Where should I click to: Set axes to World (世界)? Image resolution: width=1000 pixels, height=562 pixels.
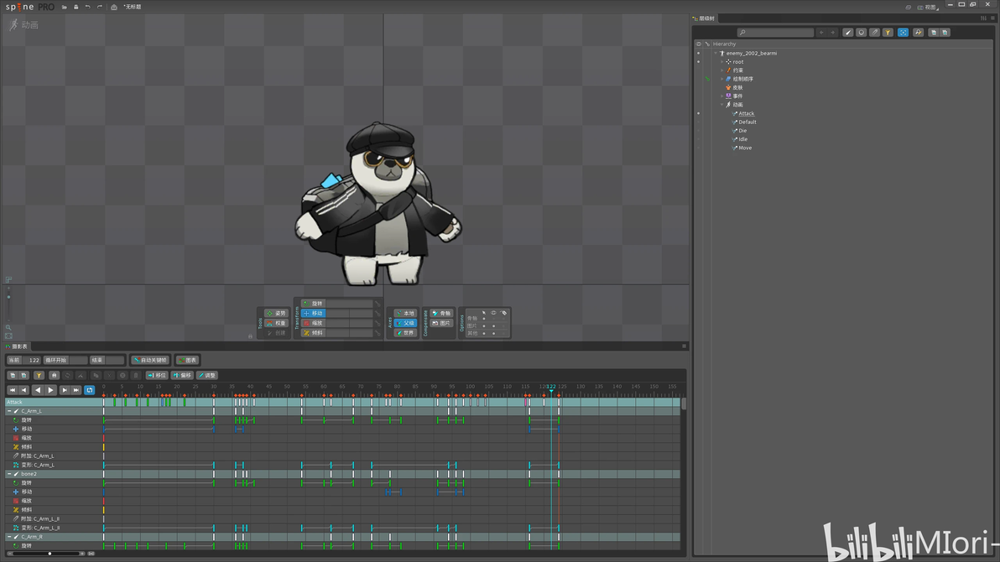click(405, 332)
